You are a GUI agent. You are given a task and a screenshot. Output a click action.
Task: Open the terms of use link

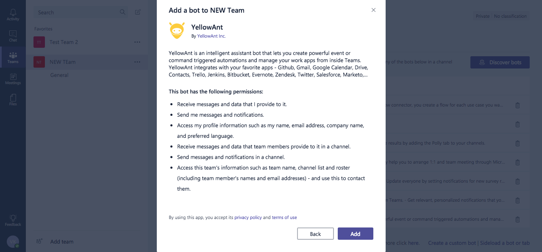coord(284,217)
